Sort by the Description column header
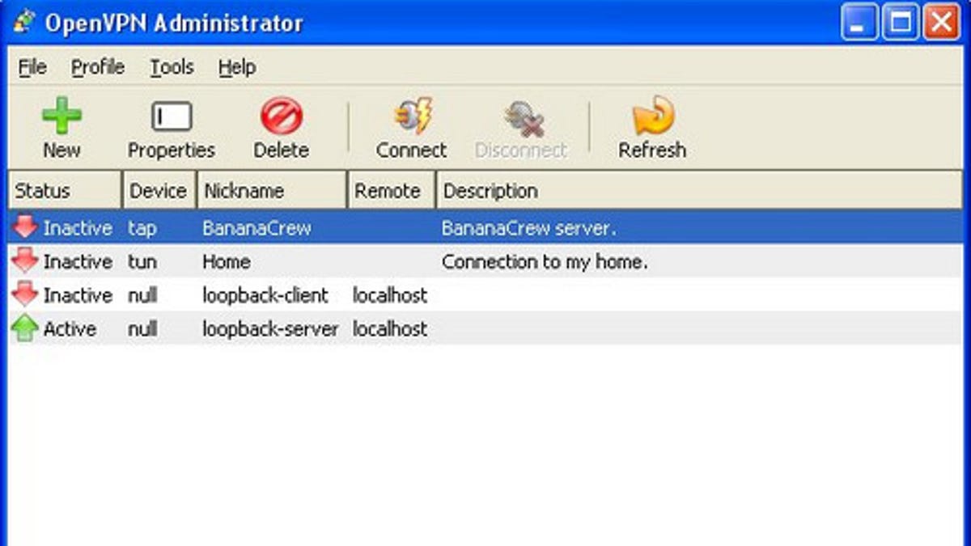Screen dimensions: 971x546 pos(699,191)
